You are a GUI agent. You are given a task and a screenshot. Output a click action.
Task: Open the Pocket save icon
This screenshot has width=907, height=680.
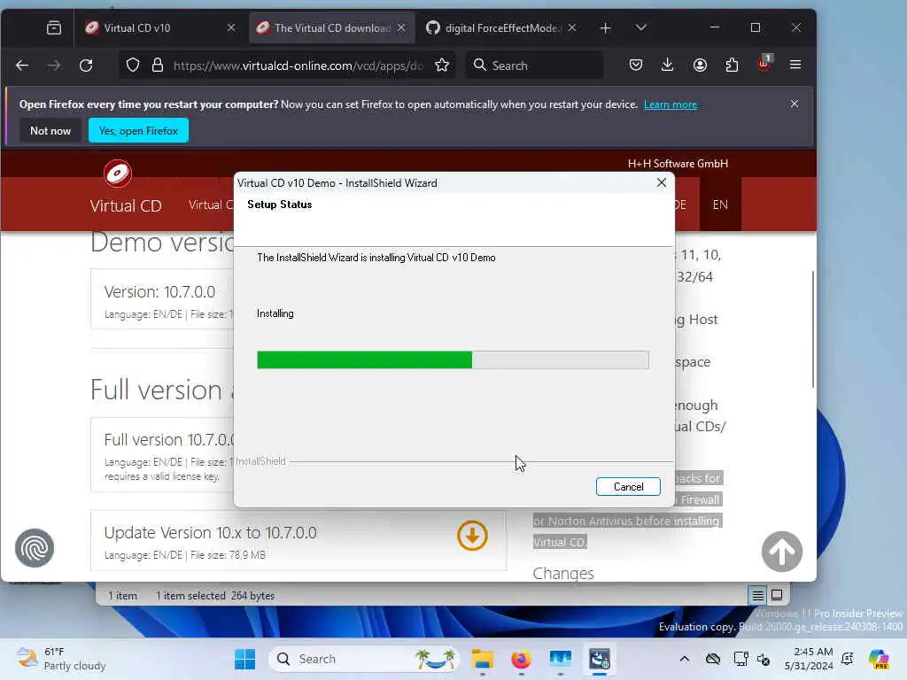point(636,66)
